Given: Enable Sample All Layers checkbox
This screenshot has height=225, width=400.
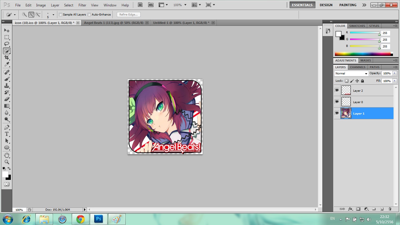Looking at the screenshot, I should [61, 14].
